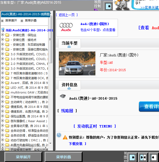Click the tree panel scroll-down arrow
This screenshot has width=159, height=162.
tap(50, 143)
